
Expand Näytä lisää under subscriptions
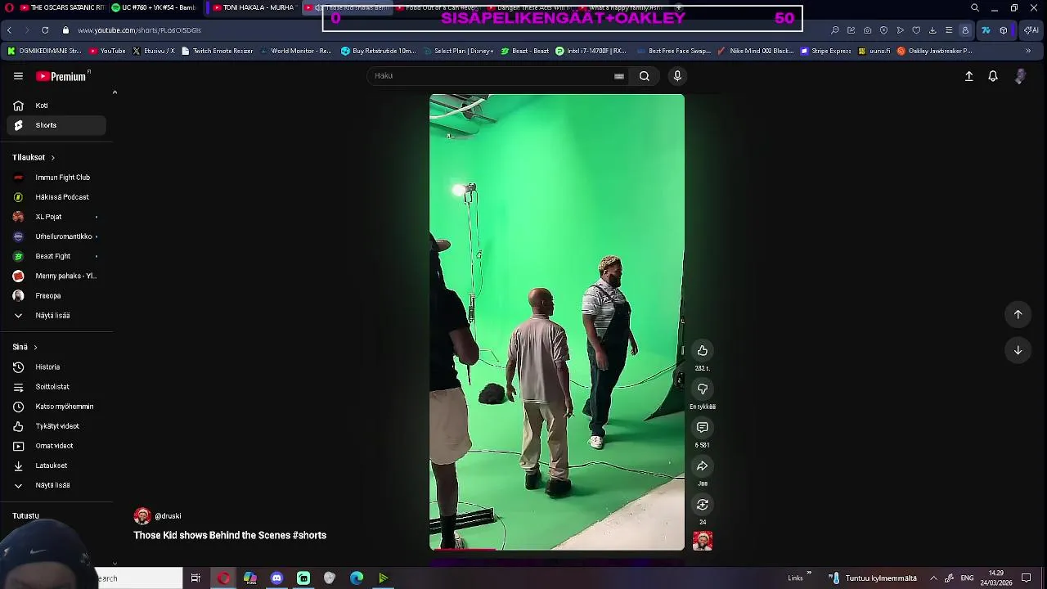56,316
